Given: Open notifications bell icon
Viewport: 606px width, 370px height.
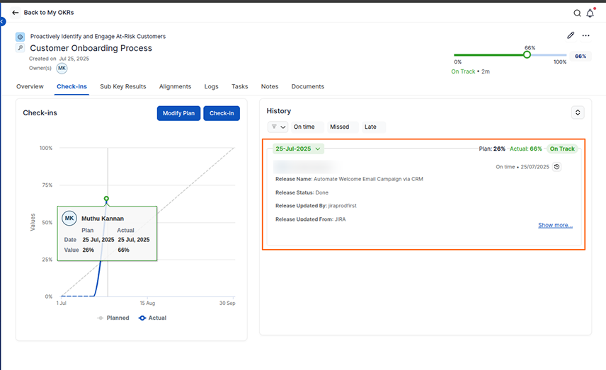Looking at the screenshot, I should click(x=590, y=13).
